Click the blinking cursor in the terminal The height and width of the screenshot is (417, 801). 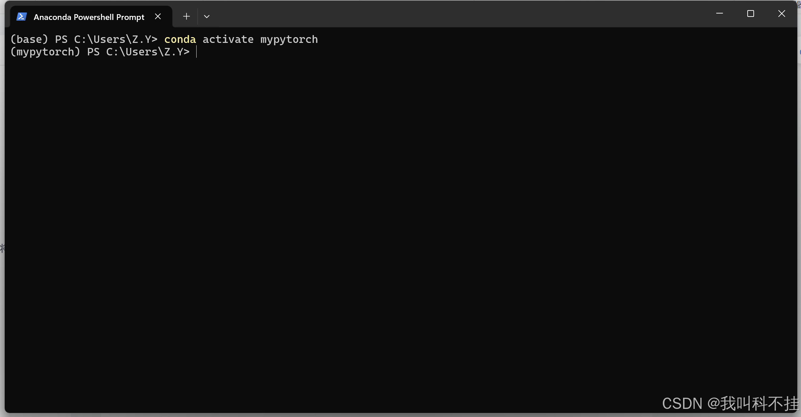(x=198, y=52)
